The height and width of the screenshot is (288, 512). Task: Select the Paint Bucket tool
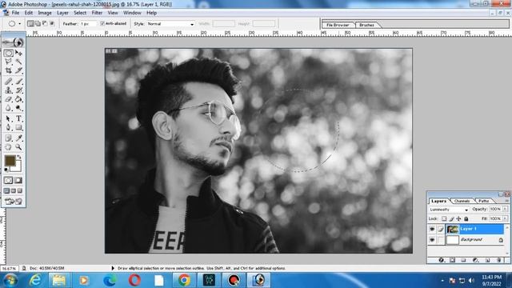point(18,99)
